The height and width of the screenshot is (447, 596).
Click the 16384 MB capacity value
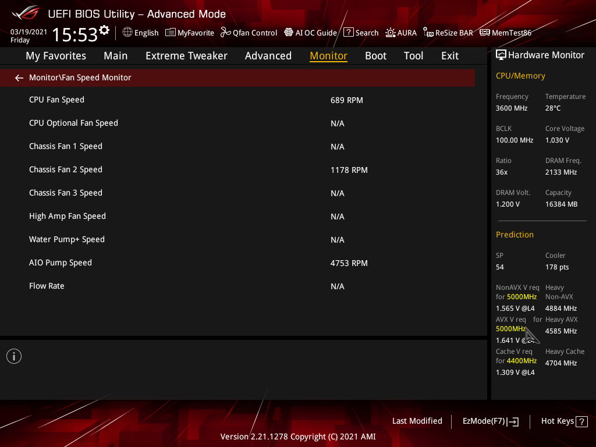pos(562,204)
